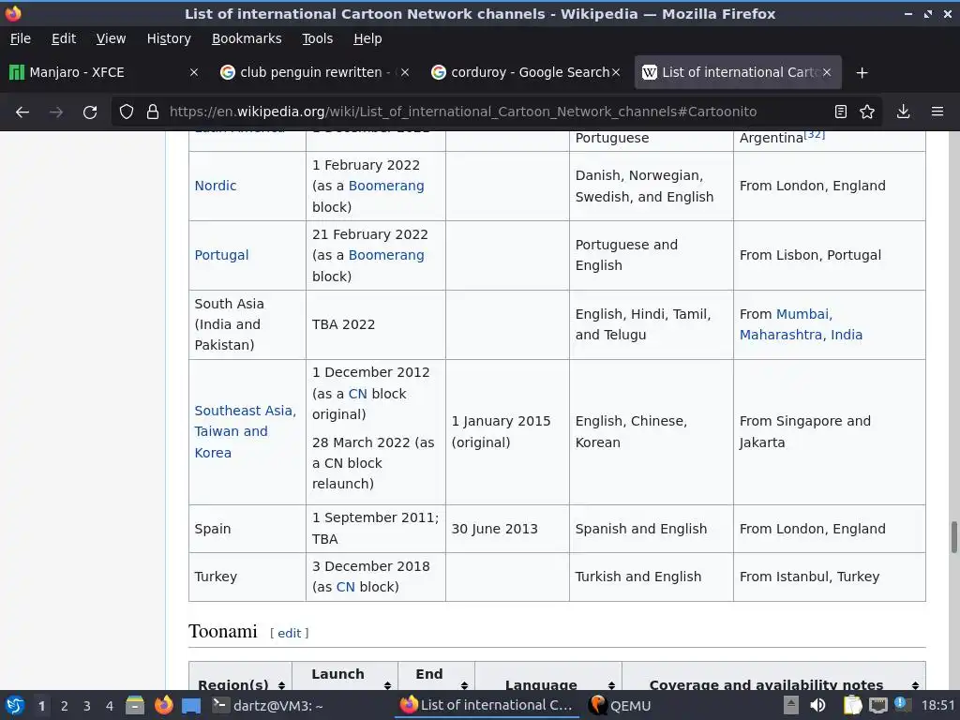Close the Manjaro - XFCE tab

pyautogui.click(x=194, y=72)
